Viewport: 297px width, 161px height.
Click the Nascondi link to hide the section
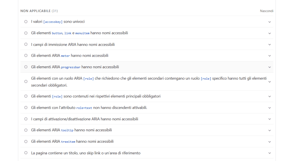(266, 11)
